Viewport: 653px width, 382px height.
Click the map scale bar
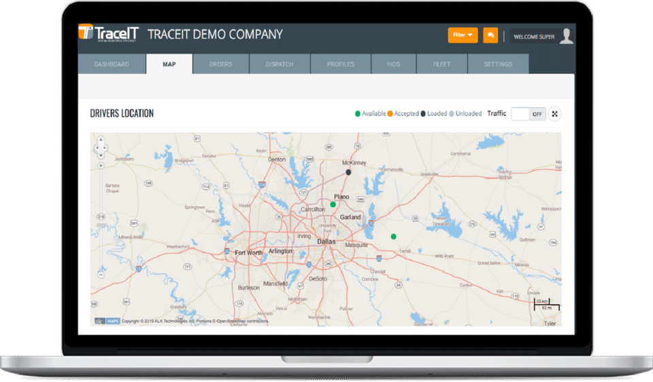point(546,305)
